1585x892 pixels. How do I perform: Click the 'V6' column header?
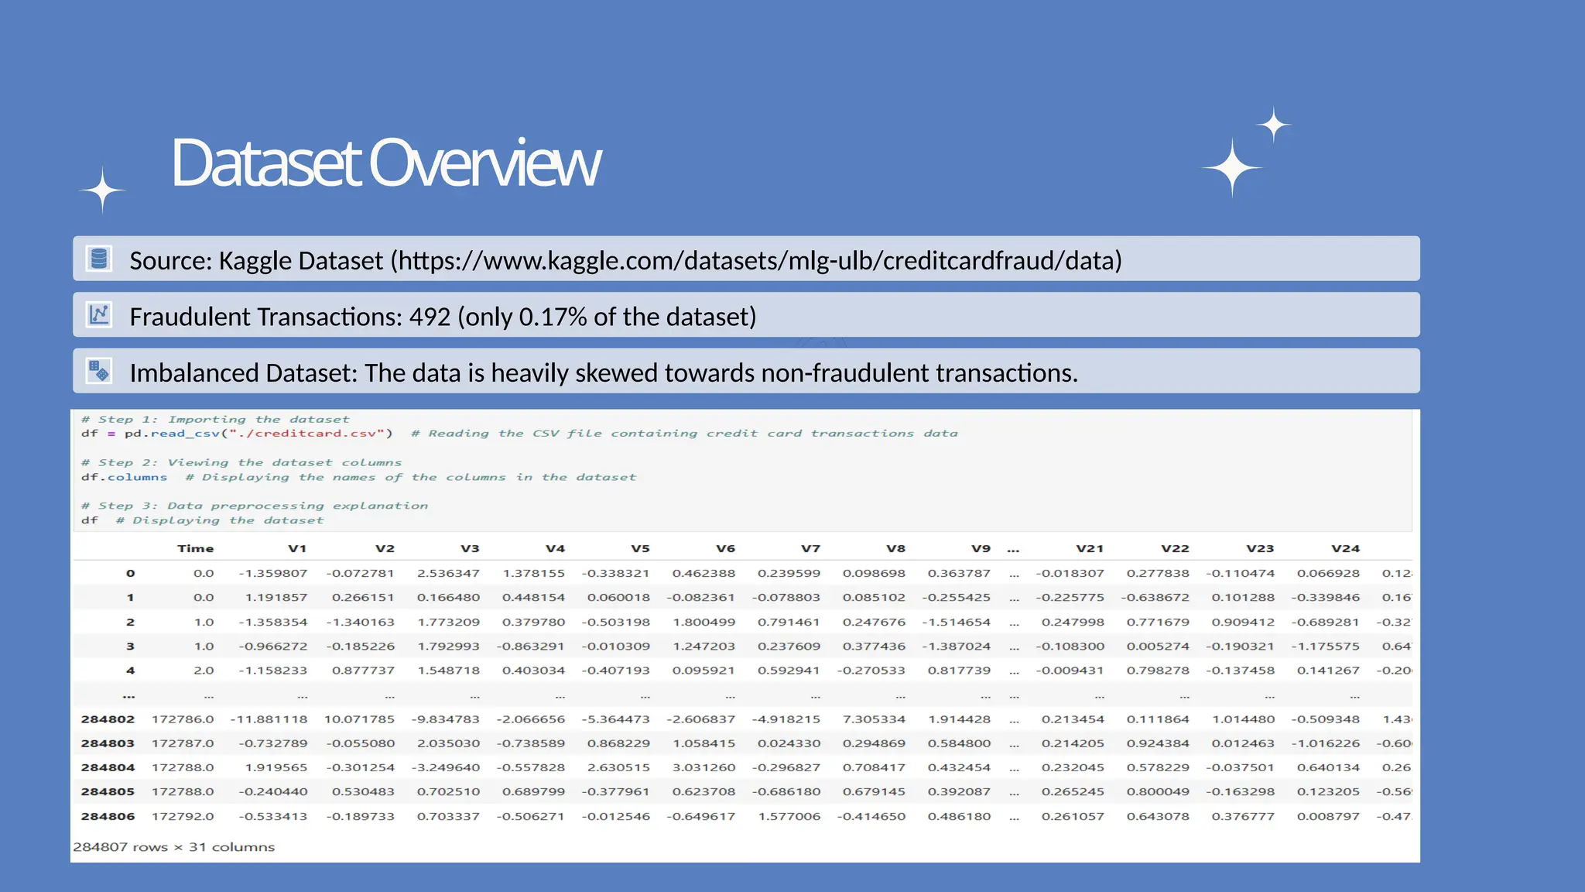[x=725, y=548]
